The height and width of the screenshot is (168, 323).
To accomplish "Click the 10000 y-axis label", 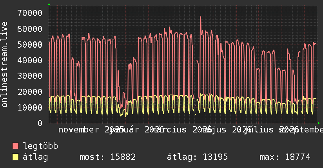I will click(30, 107).
